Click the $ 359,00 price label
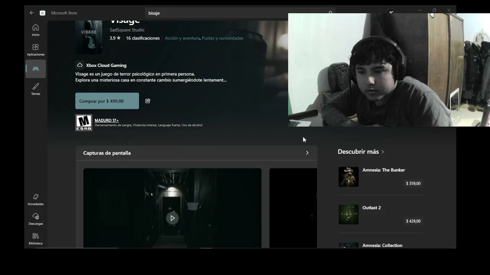Screen dimensions: 490x275 (413, 183)
